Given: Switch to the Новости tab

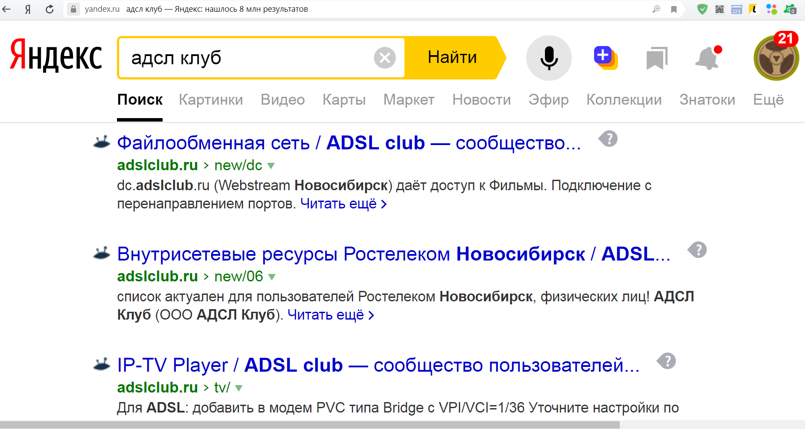Looking at the screenshot, I should pos(481,100).
